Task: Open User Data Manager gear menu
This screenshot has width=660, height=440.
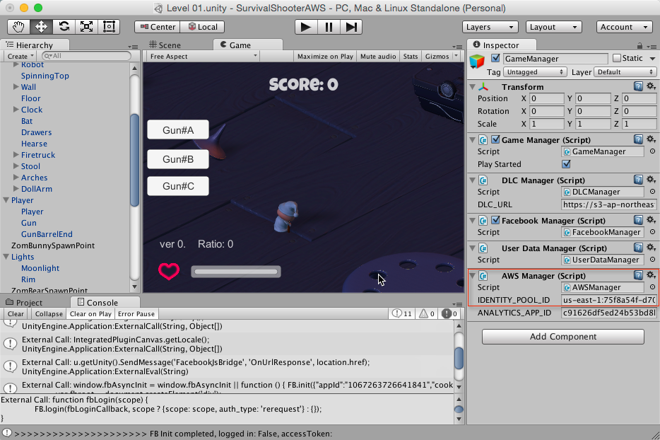Action: tap(651, 248)
